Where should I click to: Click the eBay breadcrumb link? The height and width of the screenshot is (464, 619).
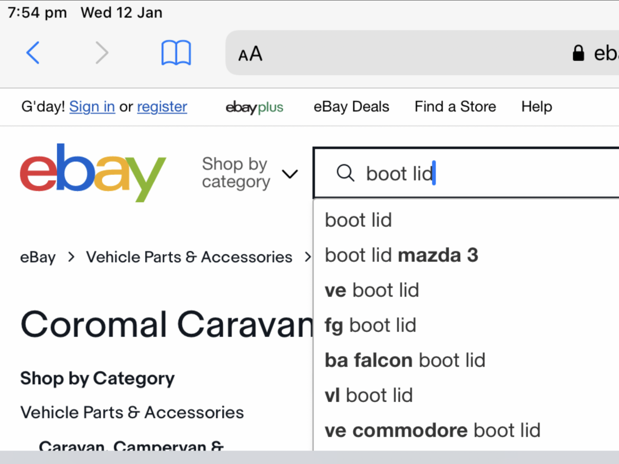(x=38, y=257)
